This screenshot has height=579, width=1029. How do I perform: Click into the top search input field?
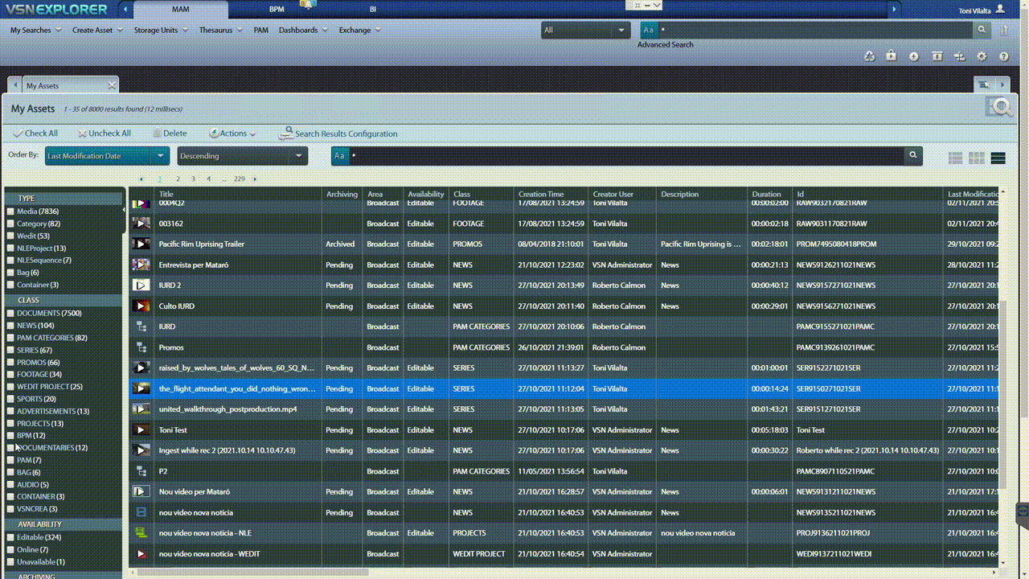click(814, 30)
